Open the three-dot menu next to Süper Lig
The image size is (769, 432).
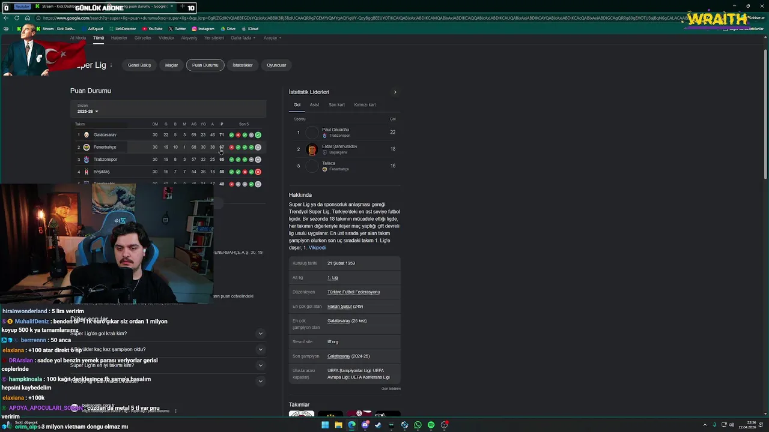[111, 65]
